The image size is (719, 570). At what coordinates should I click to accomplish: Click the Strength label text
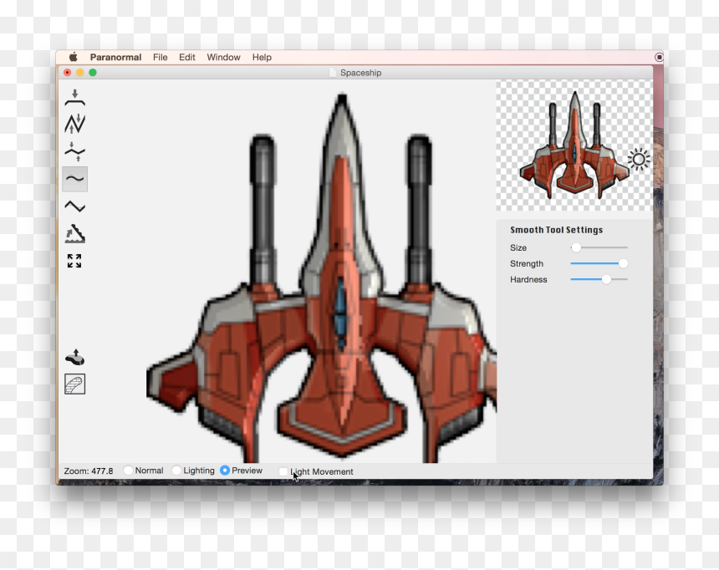[527, 263]
